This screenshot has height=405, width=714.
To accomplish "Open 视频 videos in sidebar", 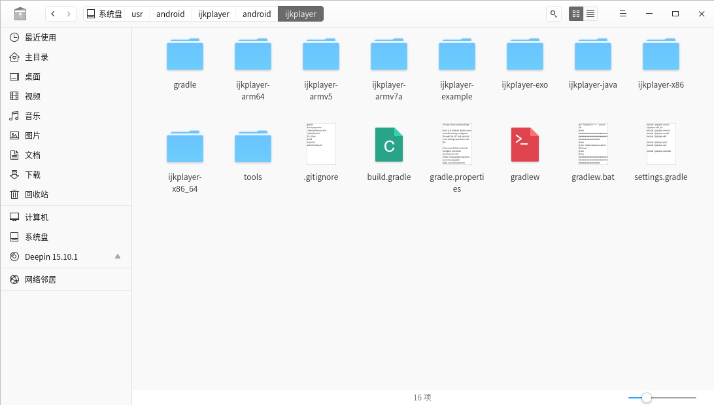I will (x=66, y=96).
